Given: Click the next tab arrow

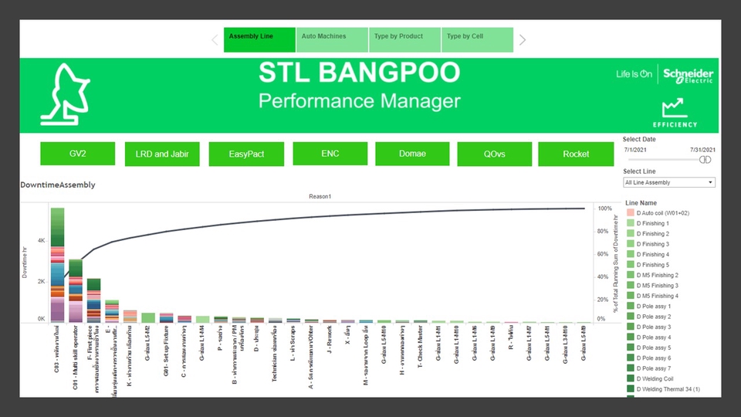Looking at the screenshot, I should [x=523, y=40].
